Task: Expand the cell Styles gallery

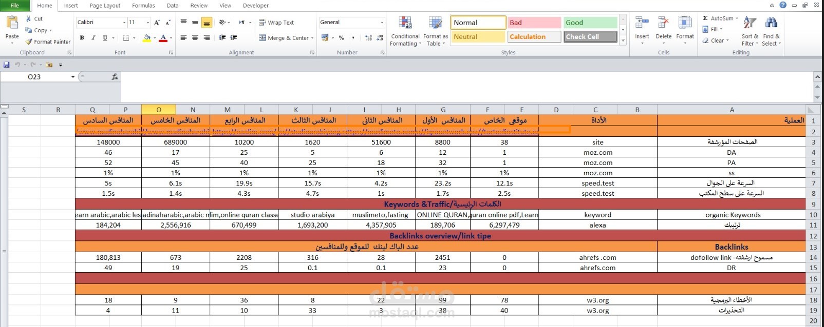Action: point(623,40)
